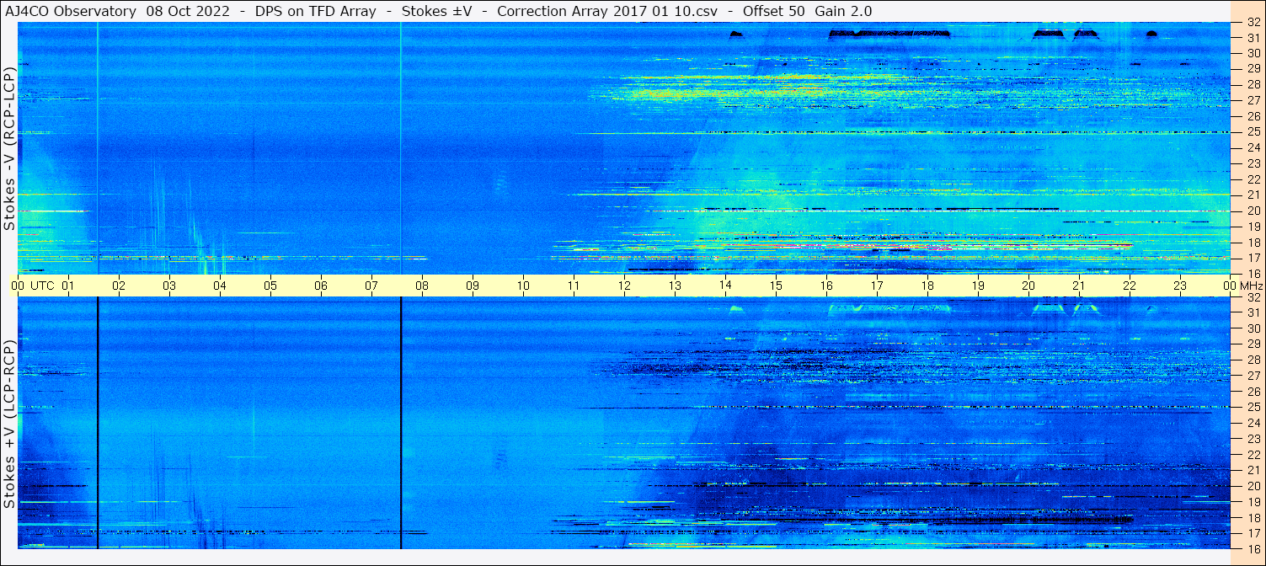This screenshot has width=1266, height=566.
Task: Select the 14 hour mark on the time axis
Action: [725, 286]
